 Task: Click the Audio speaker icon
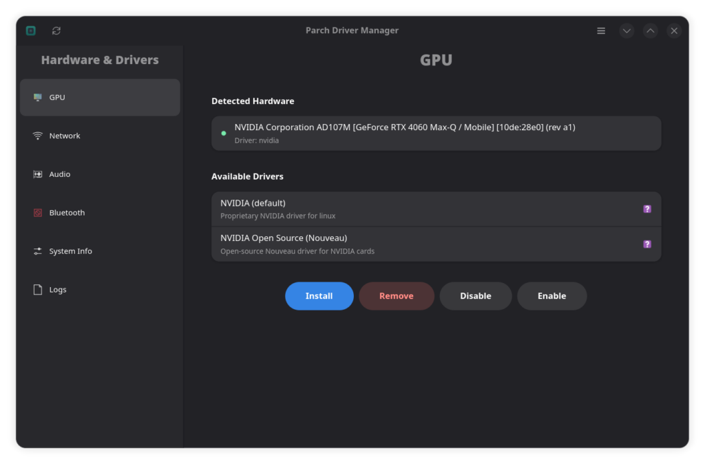pyautogui.click(x=38, y=174)
